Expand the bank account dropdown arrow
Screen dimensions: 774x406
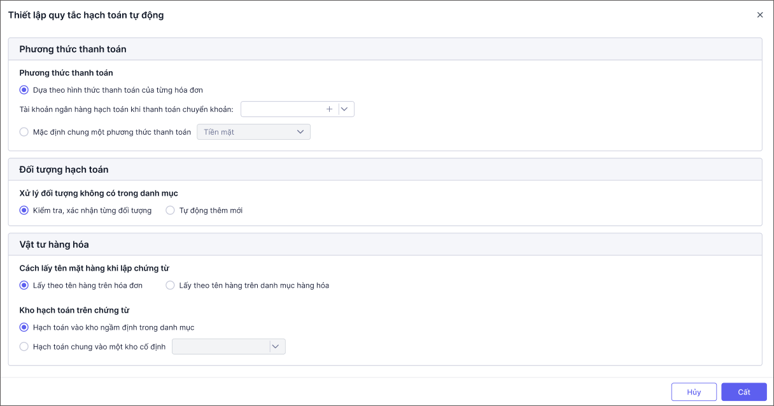pos(346,109)
